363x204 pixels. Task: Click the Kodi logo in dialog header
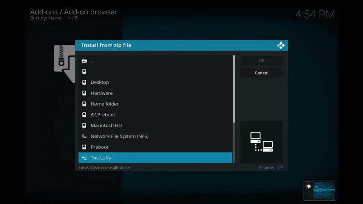click(280, 45)
